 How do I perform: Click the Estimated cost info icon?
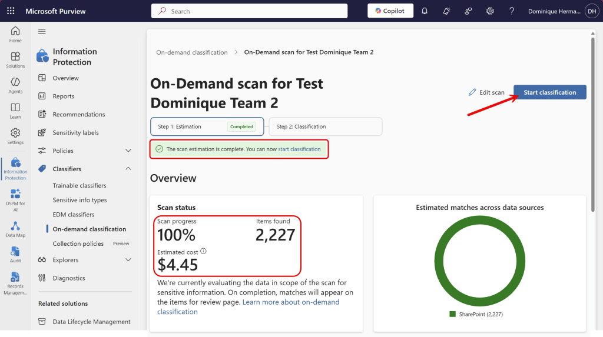[x=204, y=251]
